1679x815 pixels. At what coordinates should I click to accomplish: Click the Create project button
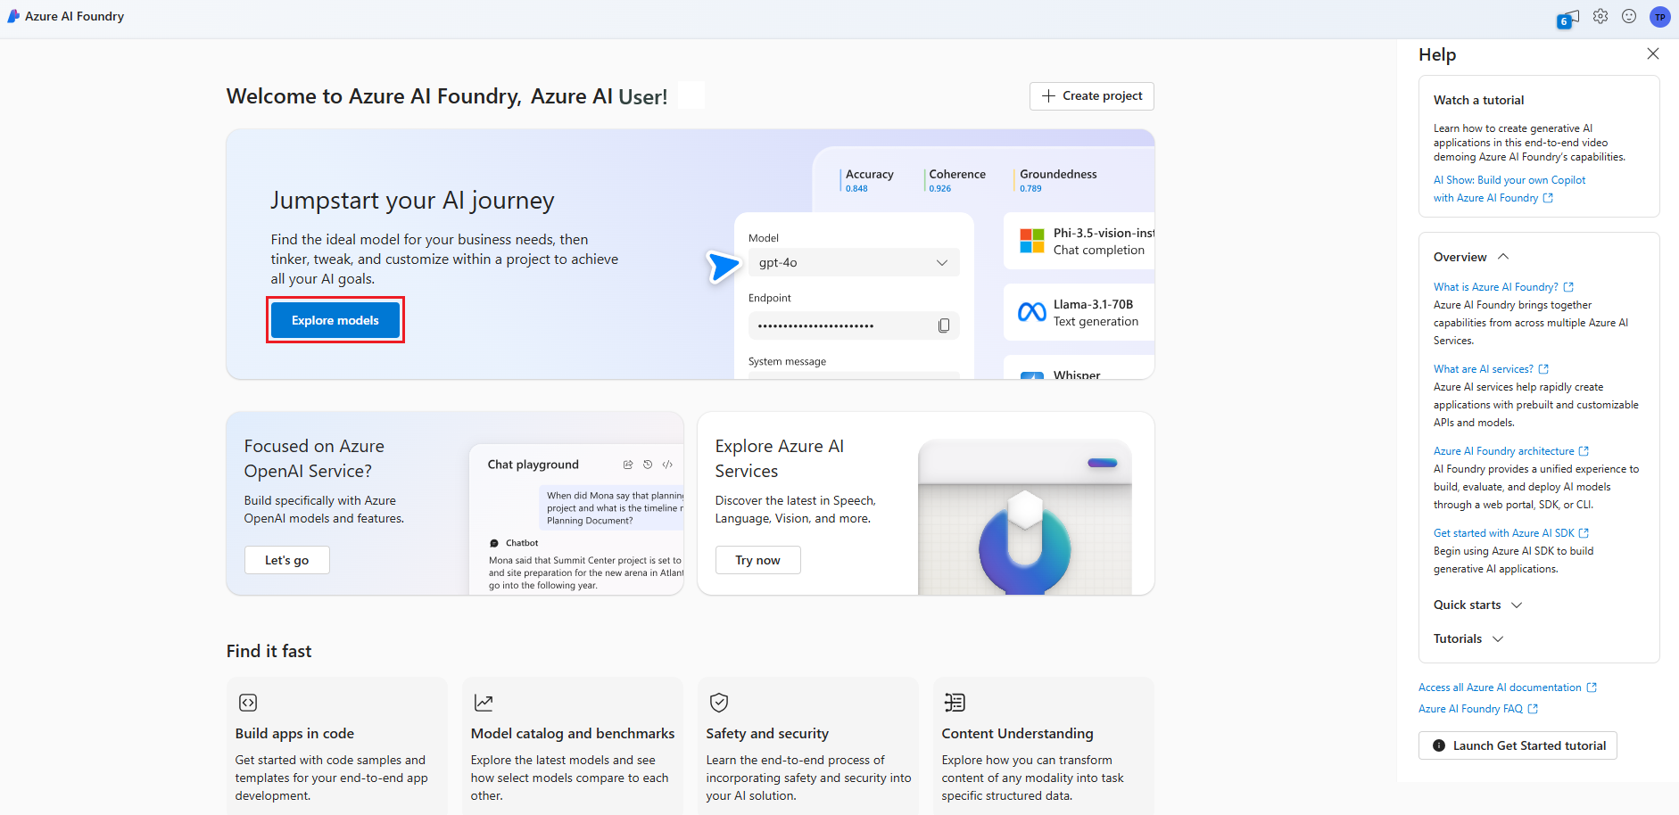click(1092, 96)
